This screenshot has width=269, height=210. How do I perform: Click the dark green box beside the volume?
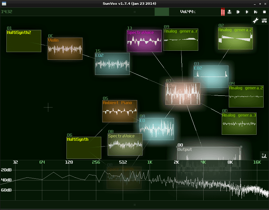[162, 12]
